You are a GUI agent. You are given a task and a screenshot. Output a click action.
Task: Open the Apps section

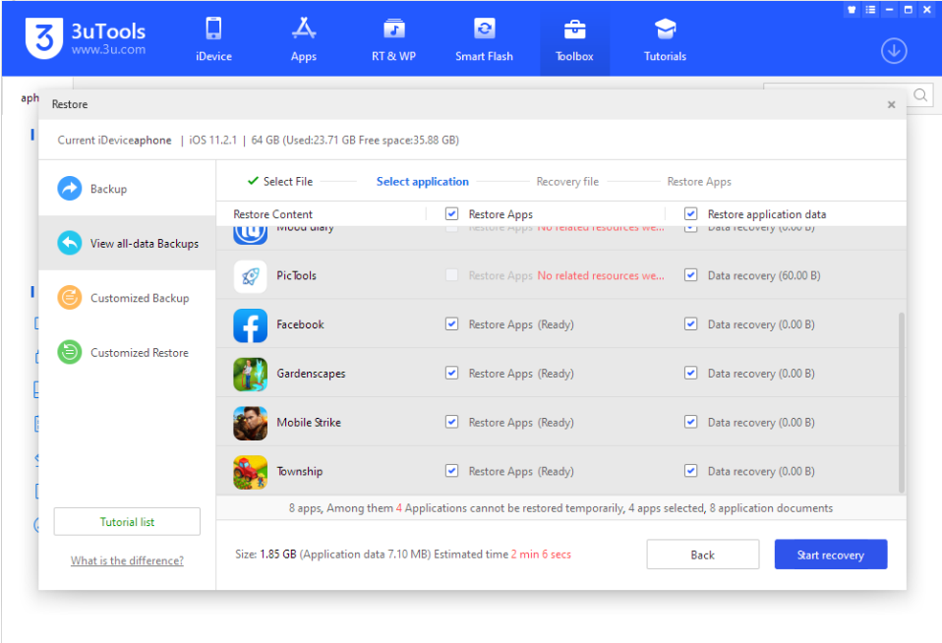pyautogui.click(x=303, y=39)
